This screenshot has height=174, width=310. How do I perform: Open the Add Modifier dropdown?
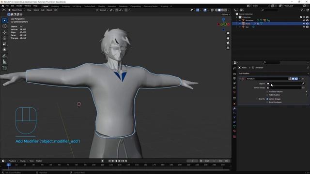[273, 73]
